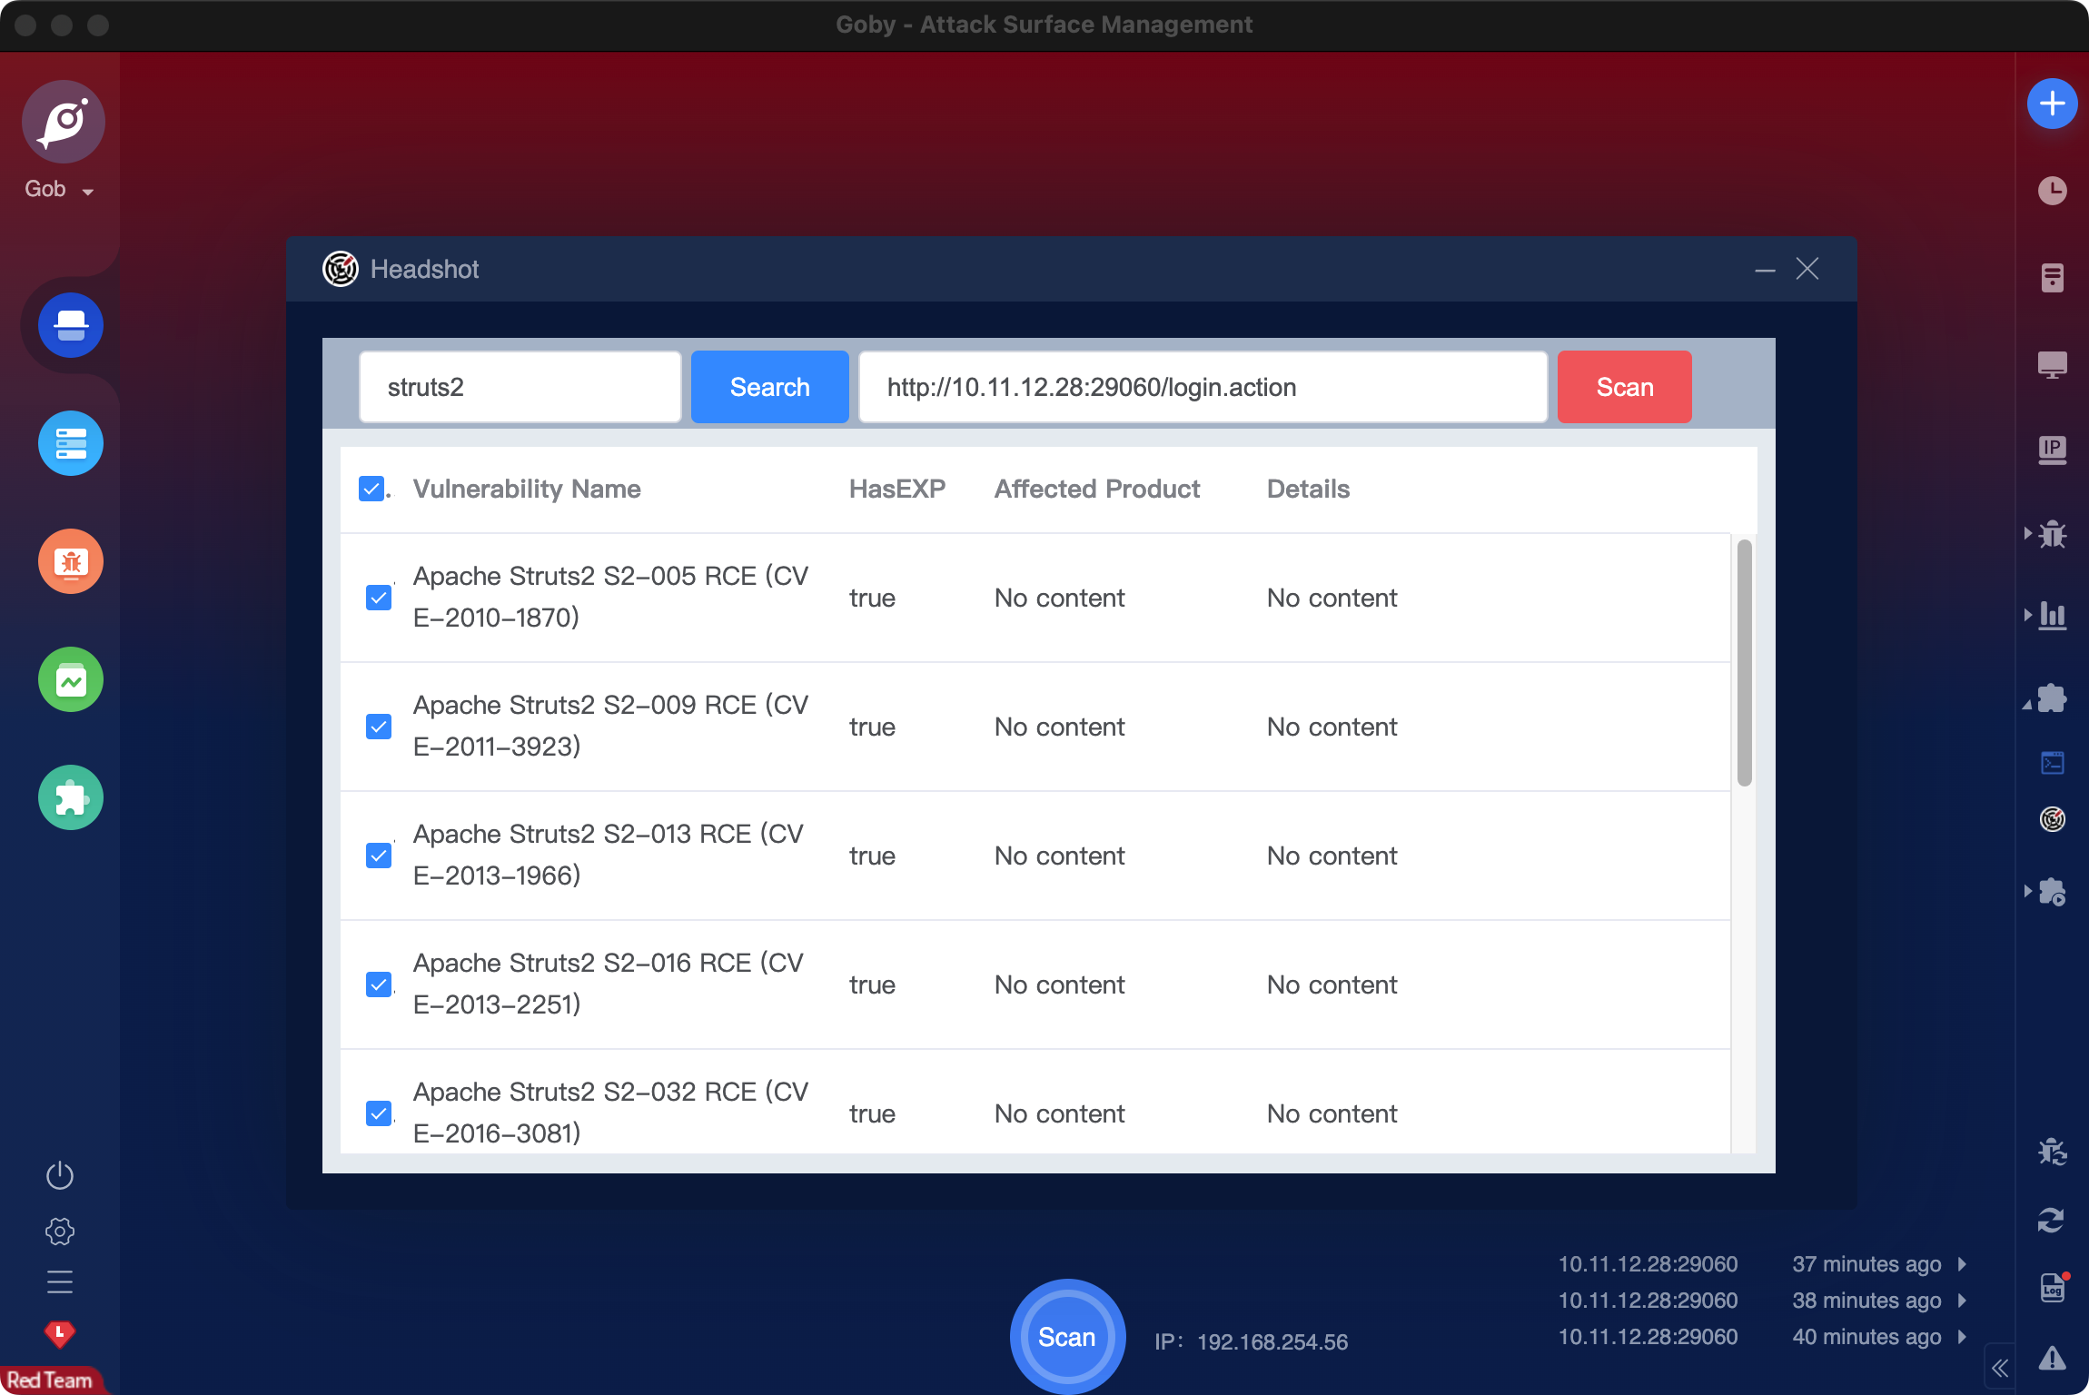This screenshot has height=1395, width=2089.
Task: Open scan history clock icon
Action: pyautogui.click(x=2052, y=191)
